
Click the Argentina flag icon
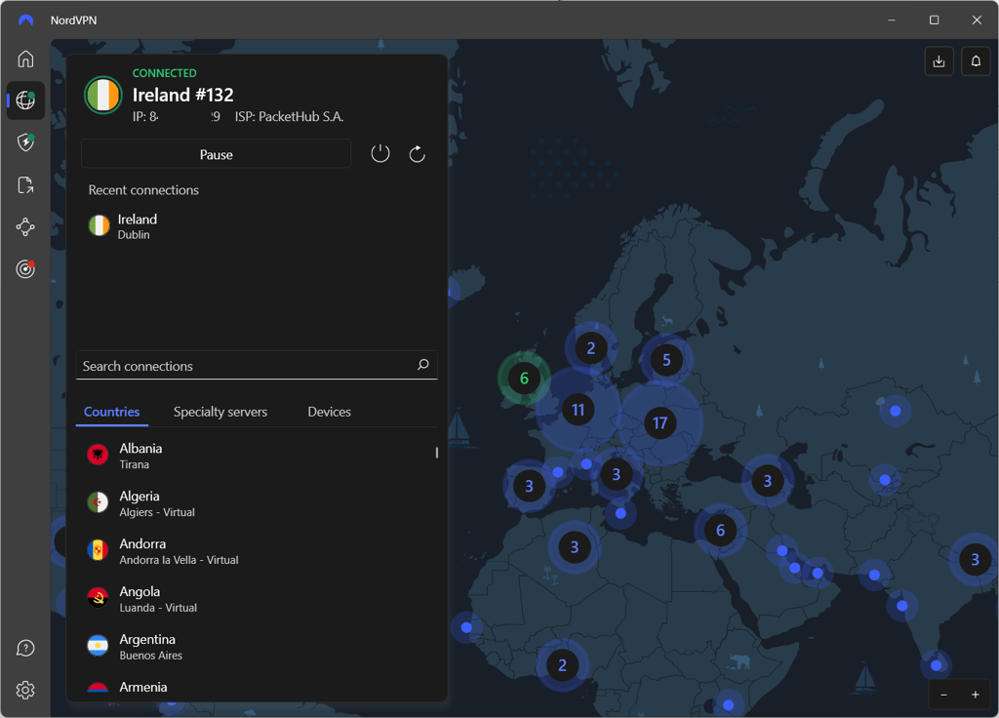98,646
